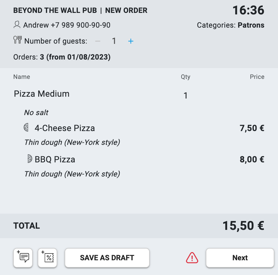Click the cutlery icon for guests

pyautogui.click(x=17, y=40)
